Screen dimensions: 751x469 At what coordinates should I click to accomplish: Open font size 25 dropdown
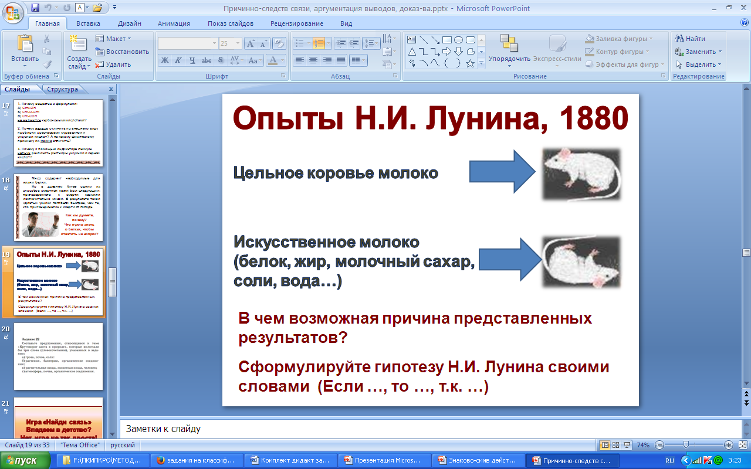(238, 43)
